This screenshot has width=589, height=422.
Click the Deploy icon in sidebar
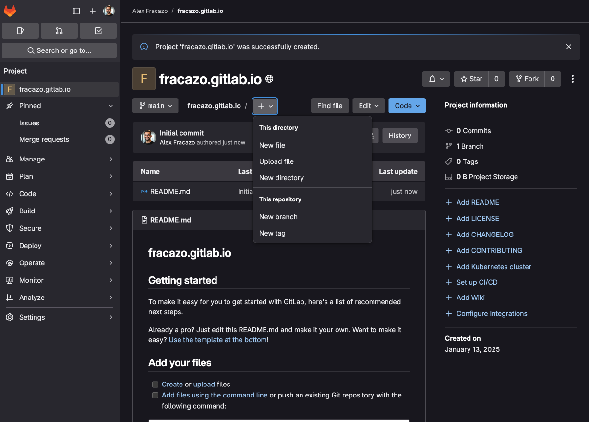coord(10,246)
